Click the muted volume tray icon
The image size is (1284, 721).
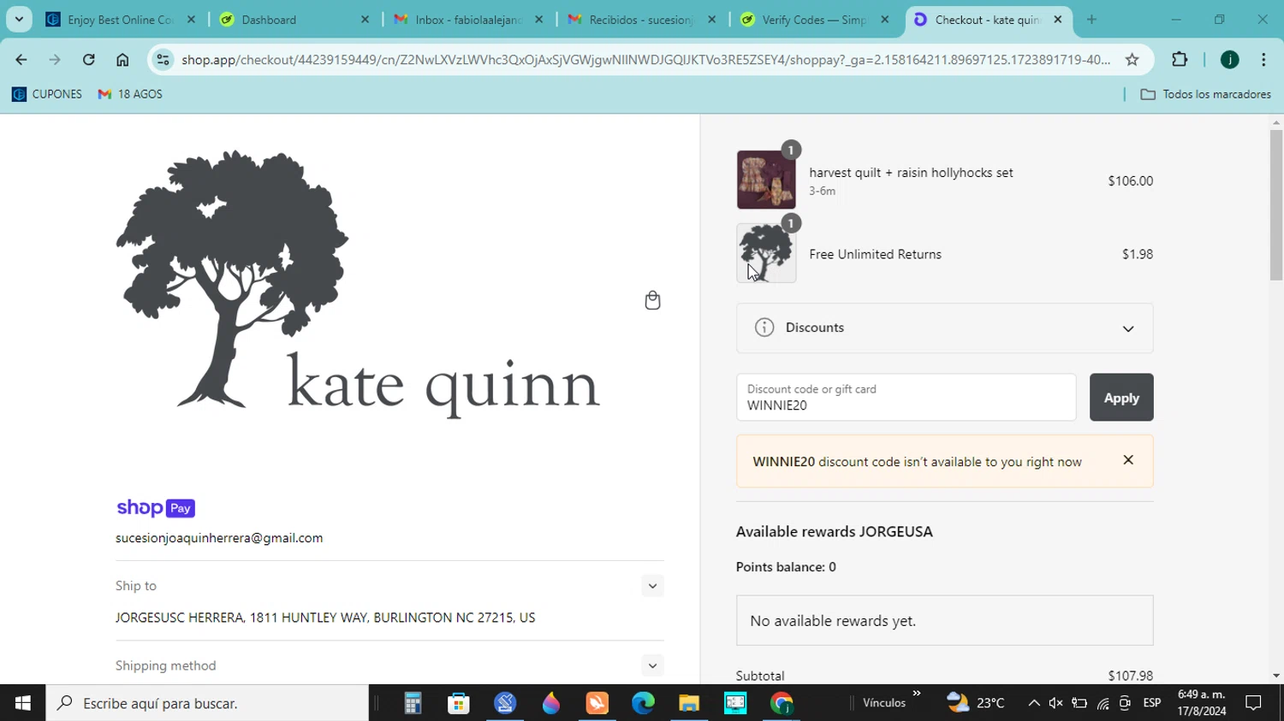point(1056,703)
